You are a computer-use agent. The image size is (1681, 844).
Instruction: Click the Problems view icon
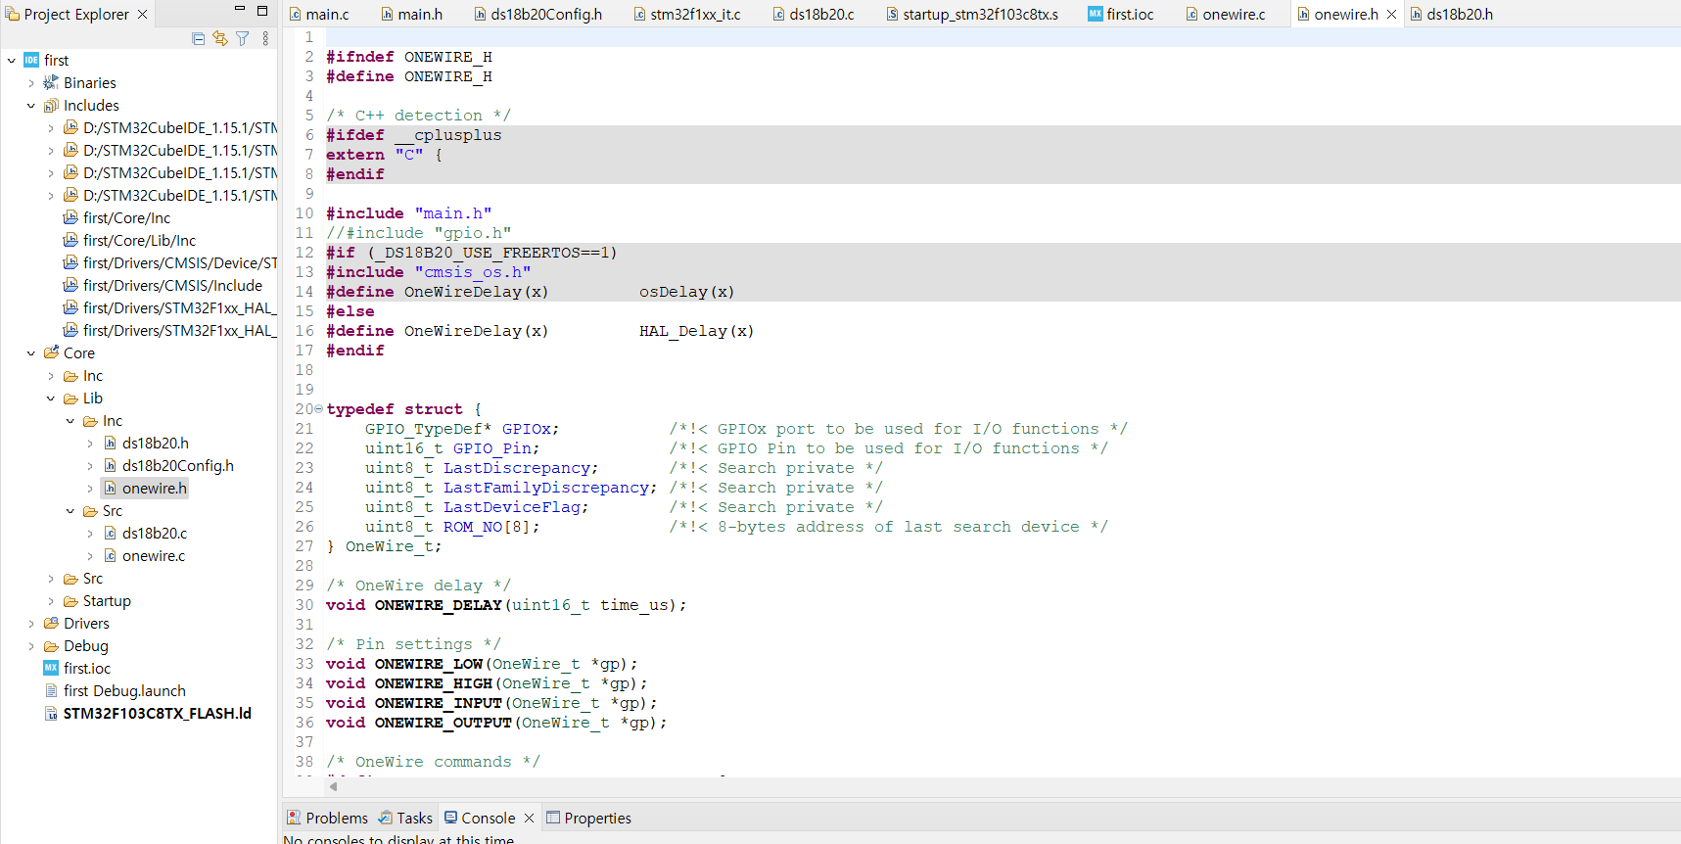pyautogui.click(x=294, y=819)
